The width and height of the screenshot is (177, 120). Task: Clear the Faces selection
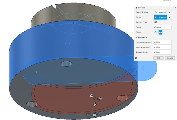169,17
